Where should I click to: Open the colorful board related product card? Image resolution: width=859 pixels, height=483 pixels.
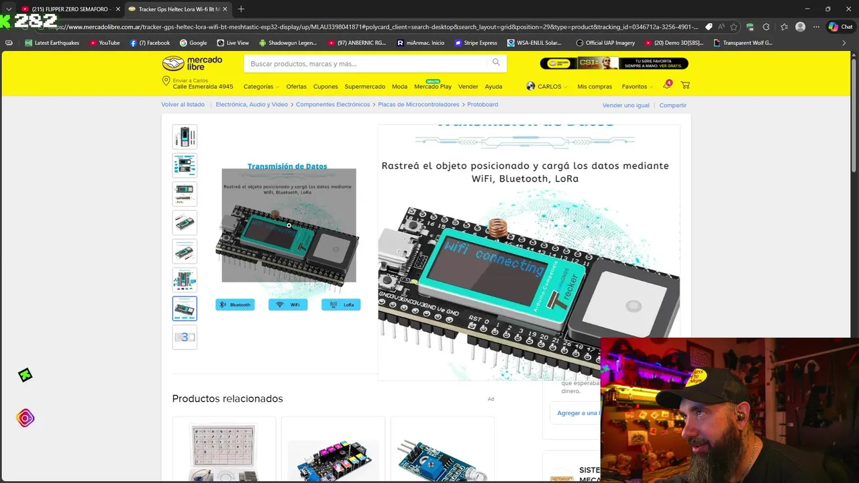coord(333,449)
